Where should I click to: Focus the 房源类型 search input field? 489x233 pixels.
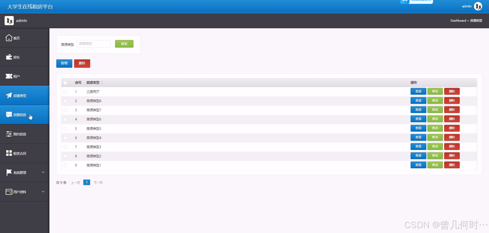pyautogui.click(x=93, y=44)
